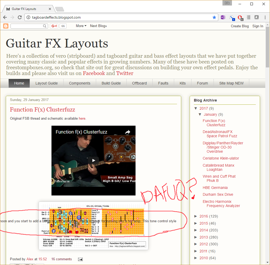Open the OneNote extension icon
Viewport: 270px width, 265px height.
point(223,17)
